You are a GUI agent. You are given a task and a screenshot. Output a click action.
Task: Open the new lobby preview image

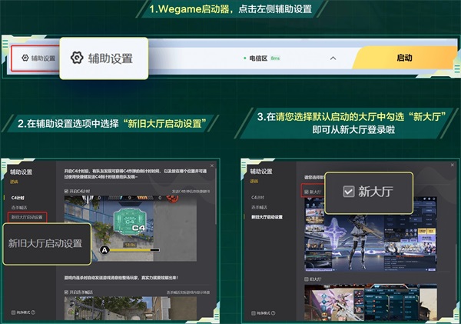tap(370, 234)
